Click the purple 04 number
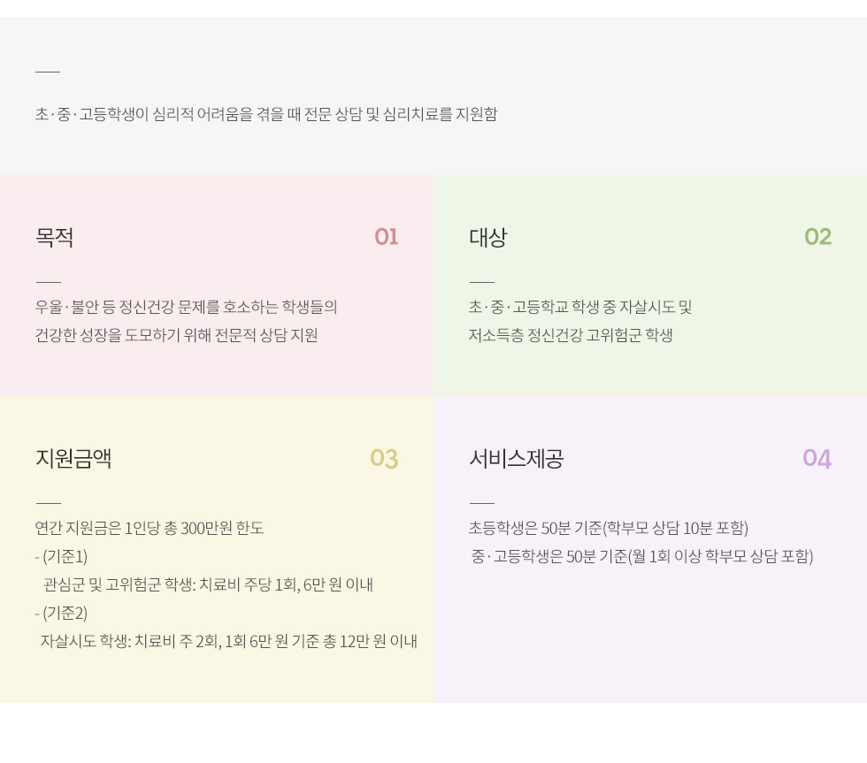Screen dimensions: 867x763 817,459
